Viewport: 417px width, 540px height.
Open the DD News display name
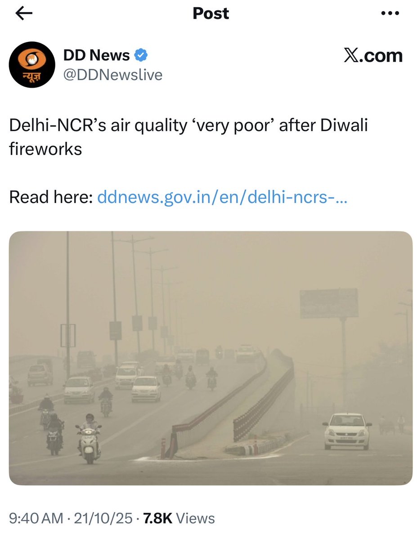pyautogui.click(x=96, y=56)
